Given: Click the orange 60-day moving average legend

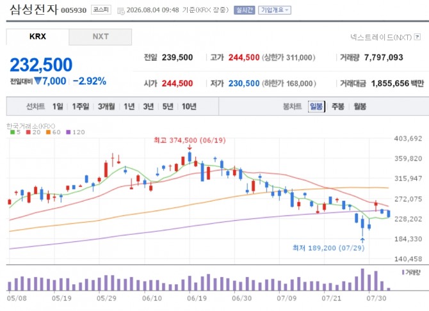Looking at the screenshot, I should [x=53, y=132].
